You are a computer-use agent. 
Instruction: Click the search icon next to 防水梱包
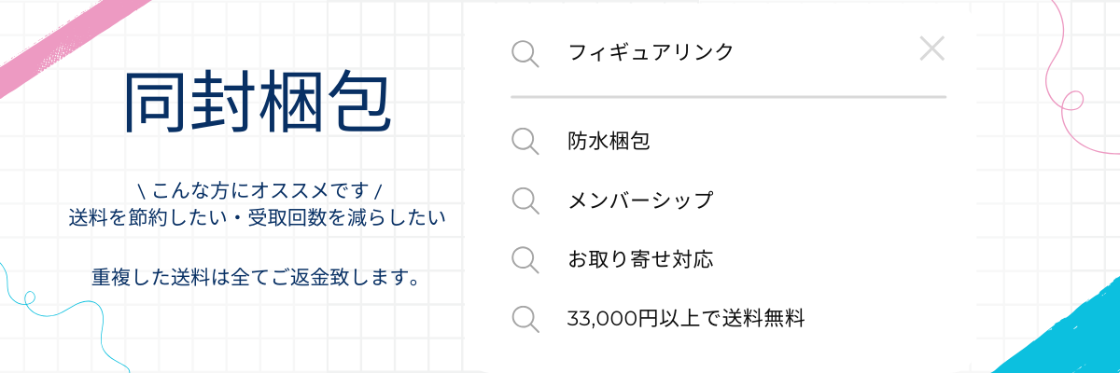526,142
